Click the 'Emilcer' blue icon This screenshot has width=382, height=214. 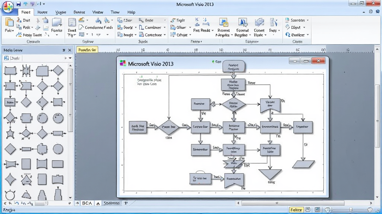click(x=288, y=35)
